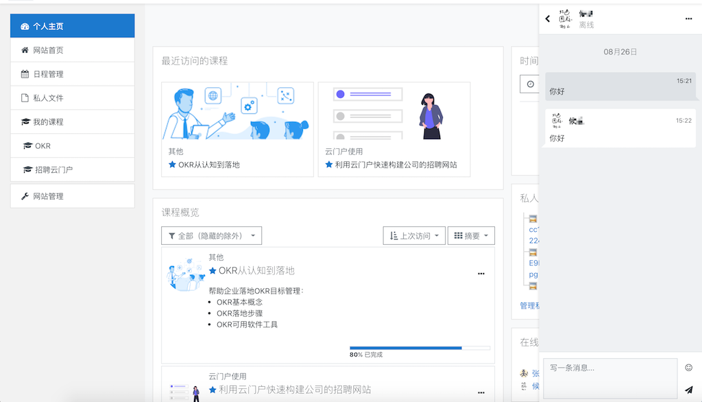Viewport: 702px width, 402px height.
Task: Open 利用云门户快速构建公司的招聘网站 in course overview
Action: point(295,390)
